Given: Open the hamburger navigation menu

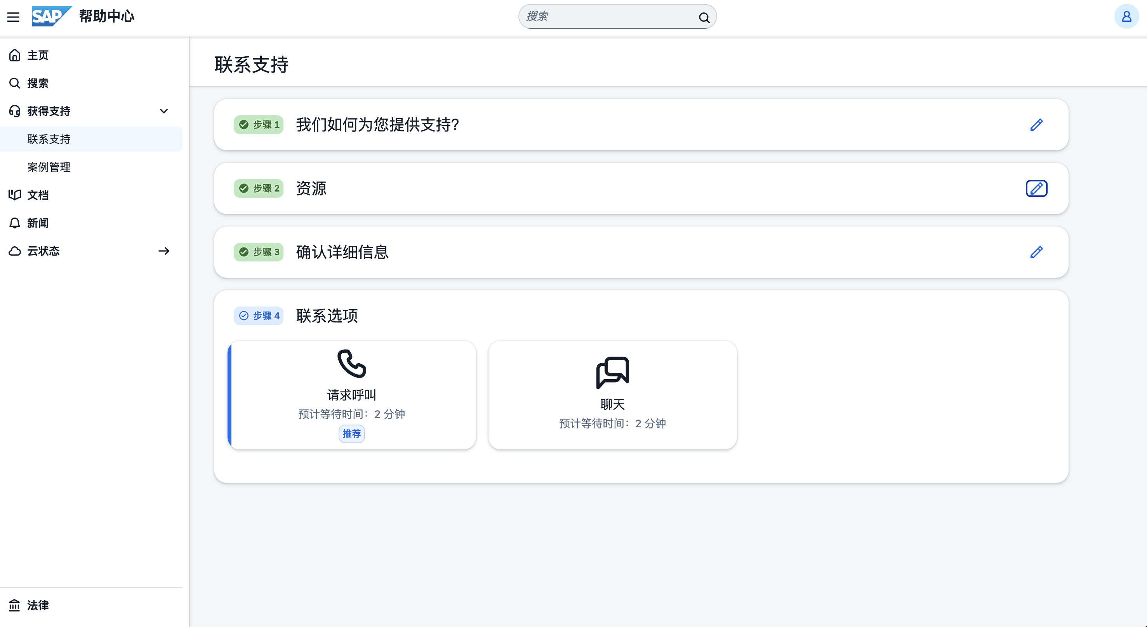Looking at the screenshot, I should coord(13,17).
